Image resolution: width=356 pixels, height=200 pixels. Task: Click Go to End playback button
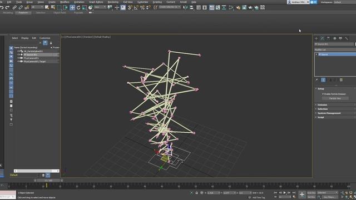pos(294,193)
